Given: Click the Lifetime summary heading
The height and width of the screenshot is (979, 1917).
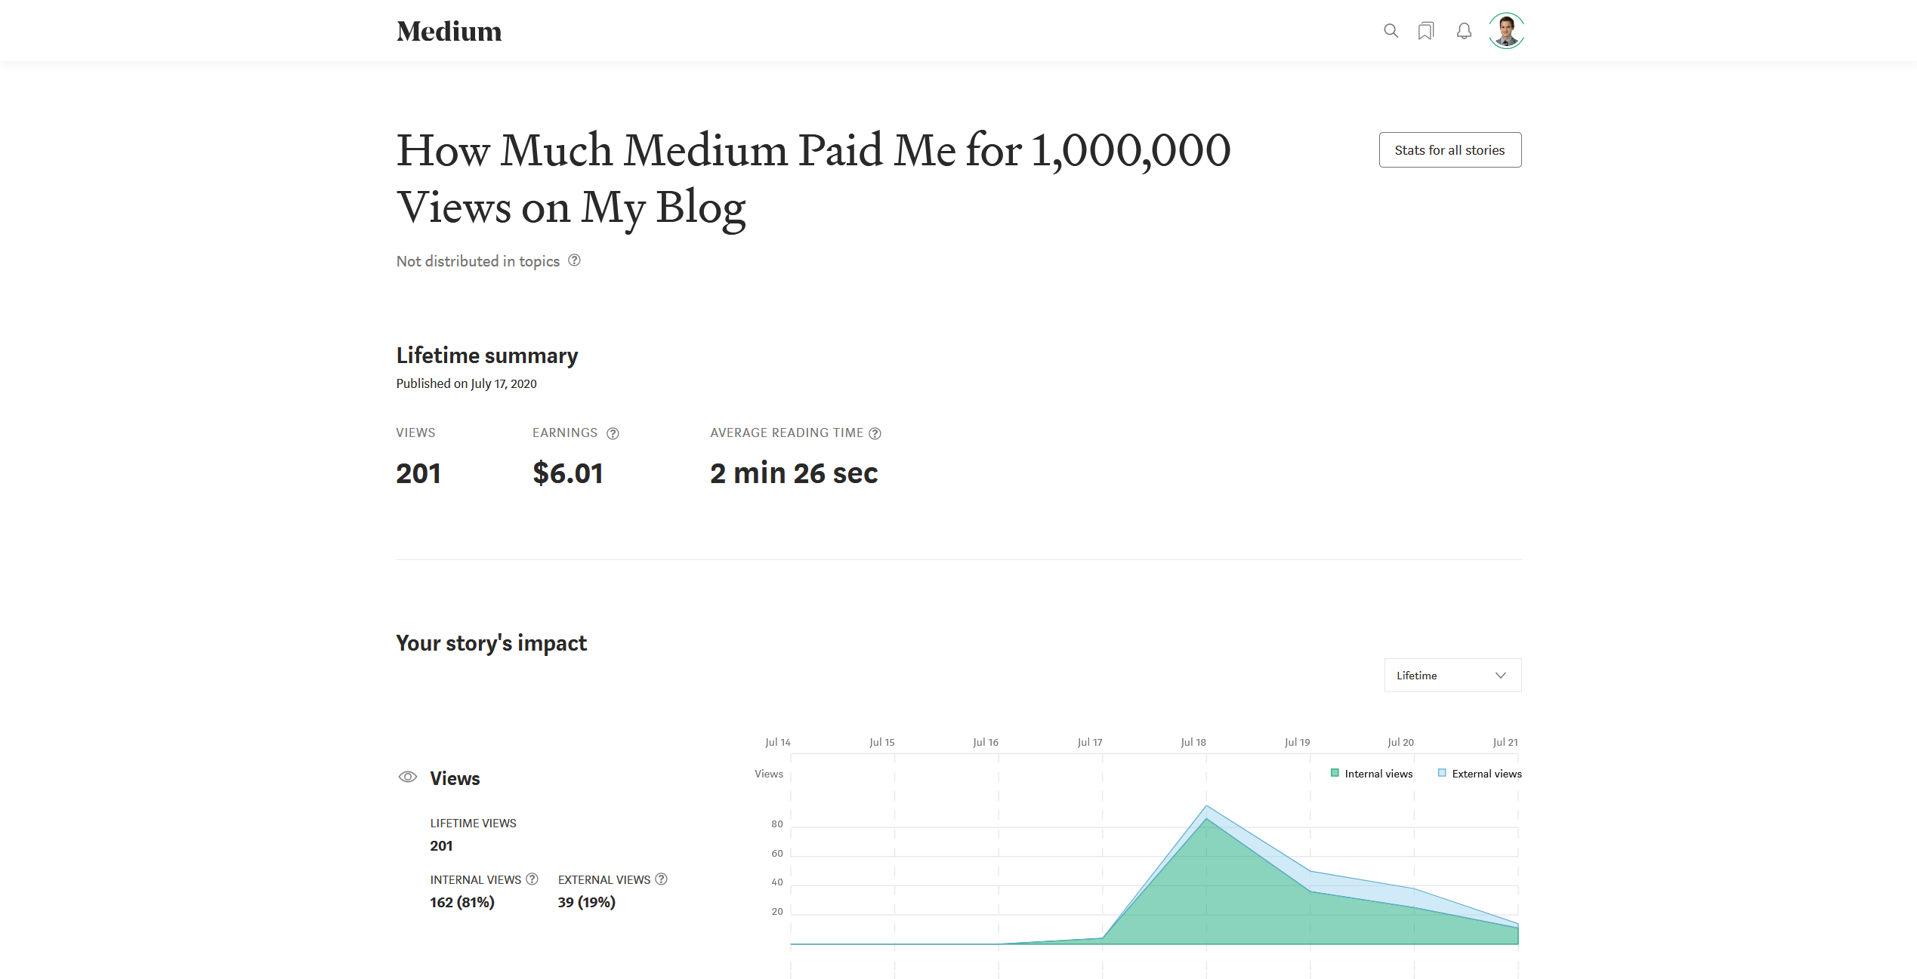Looking at the screenshot, I should pyautogui.click(x=487, y=355).
